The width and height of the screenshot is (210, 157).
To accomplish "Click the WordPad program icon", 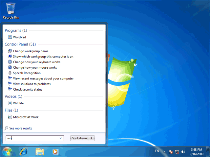I will click(10, 37).
